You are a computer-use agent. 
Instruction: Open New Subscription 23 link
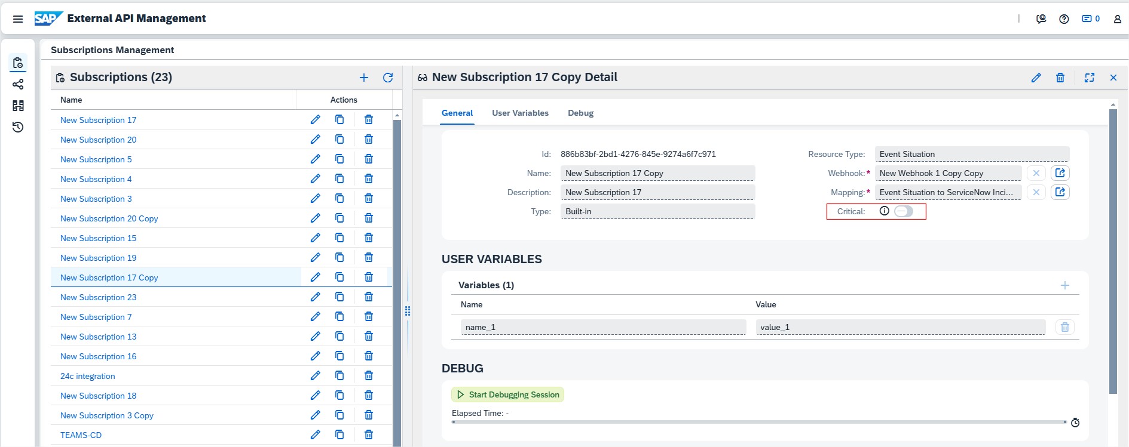pyautogui.click(x=98, y=297)
